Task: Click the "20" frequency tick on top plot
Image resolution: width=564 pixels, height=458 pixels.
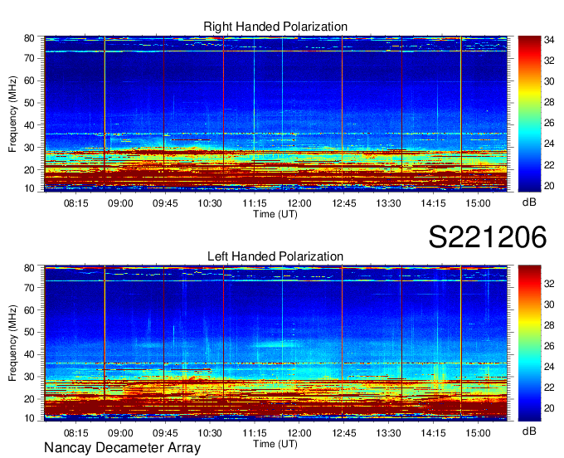Action: tap(29, 170)
